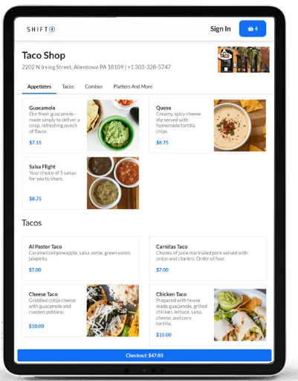The height and width of the screenshot is (381, 298).
Task: Select the Guacamole bowl photo
Action: [113, 125]
